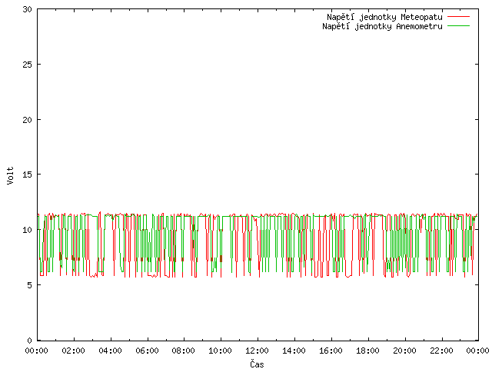The width and height of the screenshot is (492, 369).
Task: Click the y-axis label "Volt"
Action: click(10, 175)
